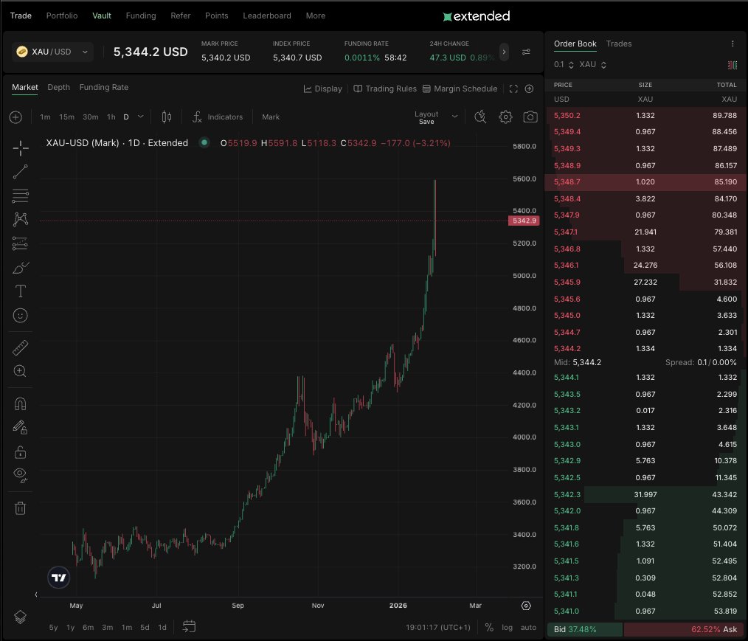
Task: Open the Vault page
Action: [102, 15]
